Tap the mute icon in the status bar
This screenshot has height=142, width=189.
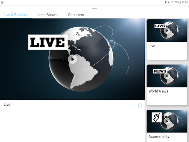[169, 2]
